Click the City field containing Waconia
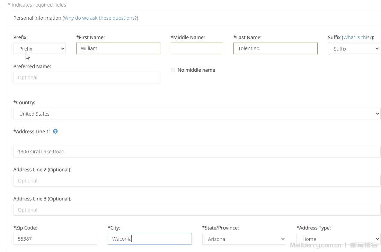The image size is (381, 252). point(150,239)
